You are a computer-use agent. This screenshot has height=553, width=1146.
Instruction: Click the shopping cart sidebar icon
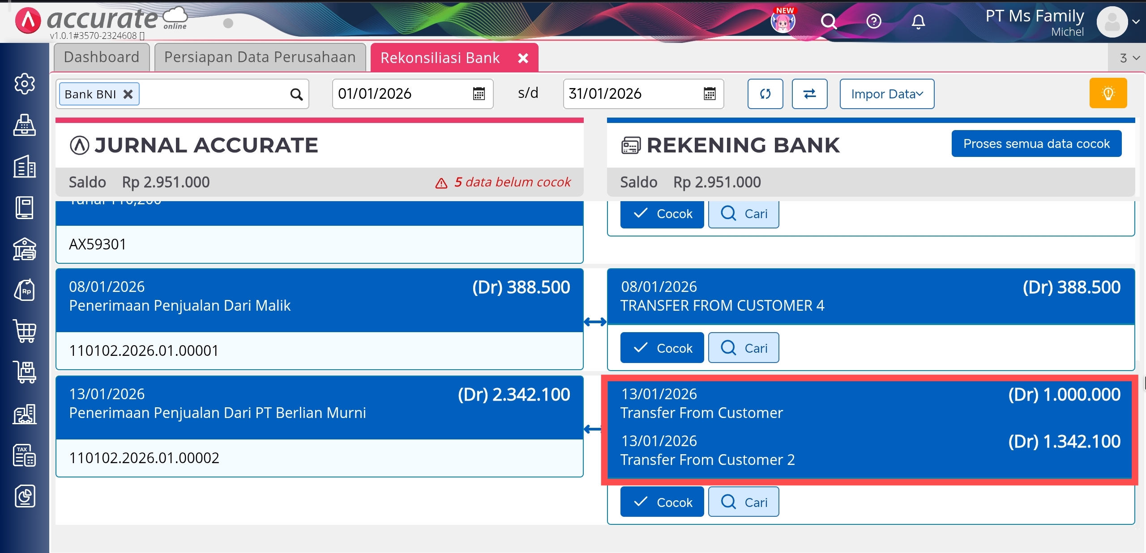point(25,331)
